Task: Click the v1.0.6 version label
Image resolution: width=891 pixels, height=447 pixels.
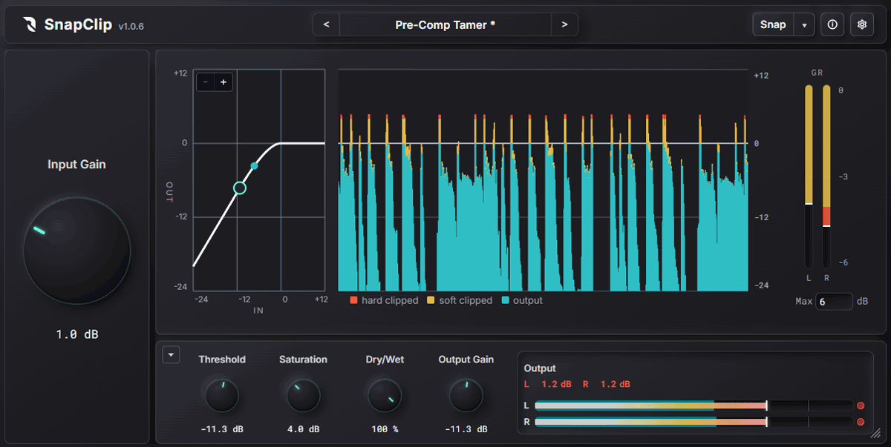Action: (131, 27)
